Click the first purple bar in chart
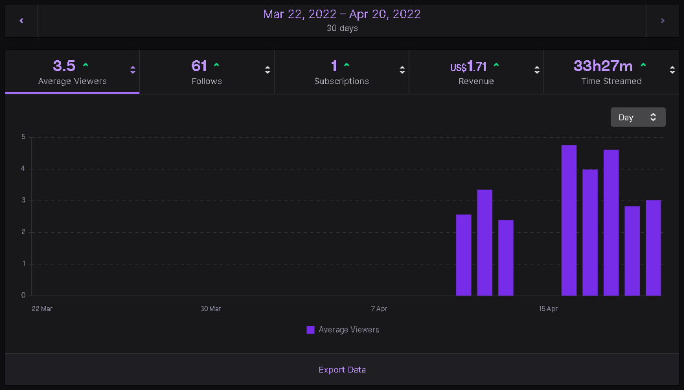This screenshot has width=684, height=390. pyautogui.click(x=463, y=255)
